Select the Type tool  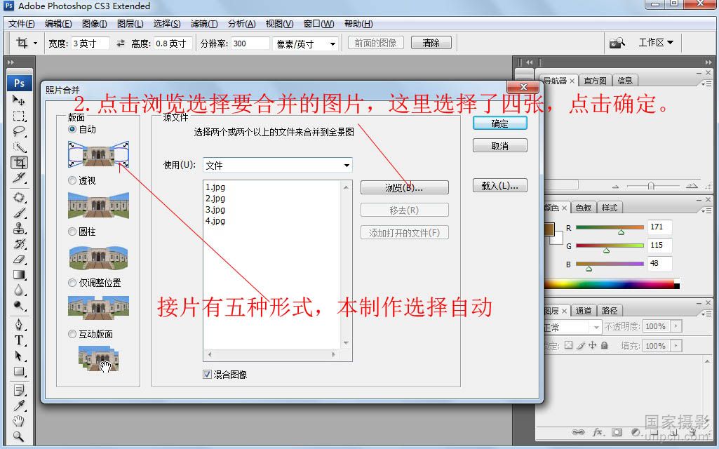[x=19, y=340]
